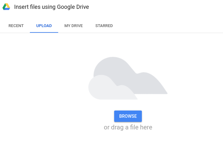Go to the Starred tab
This screenshot has width=223, height=148.
coord(104,26)
